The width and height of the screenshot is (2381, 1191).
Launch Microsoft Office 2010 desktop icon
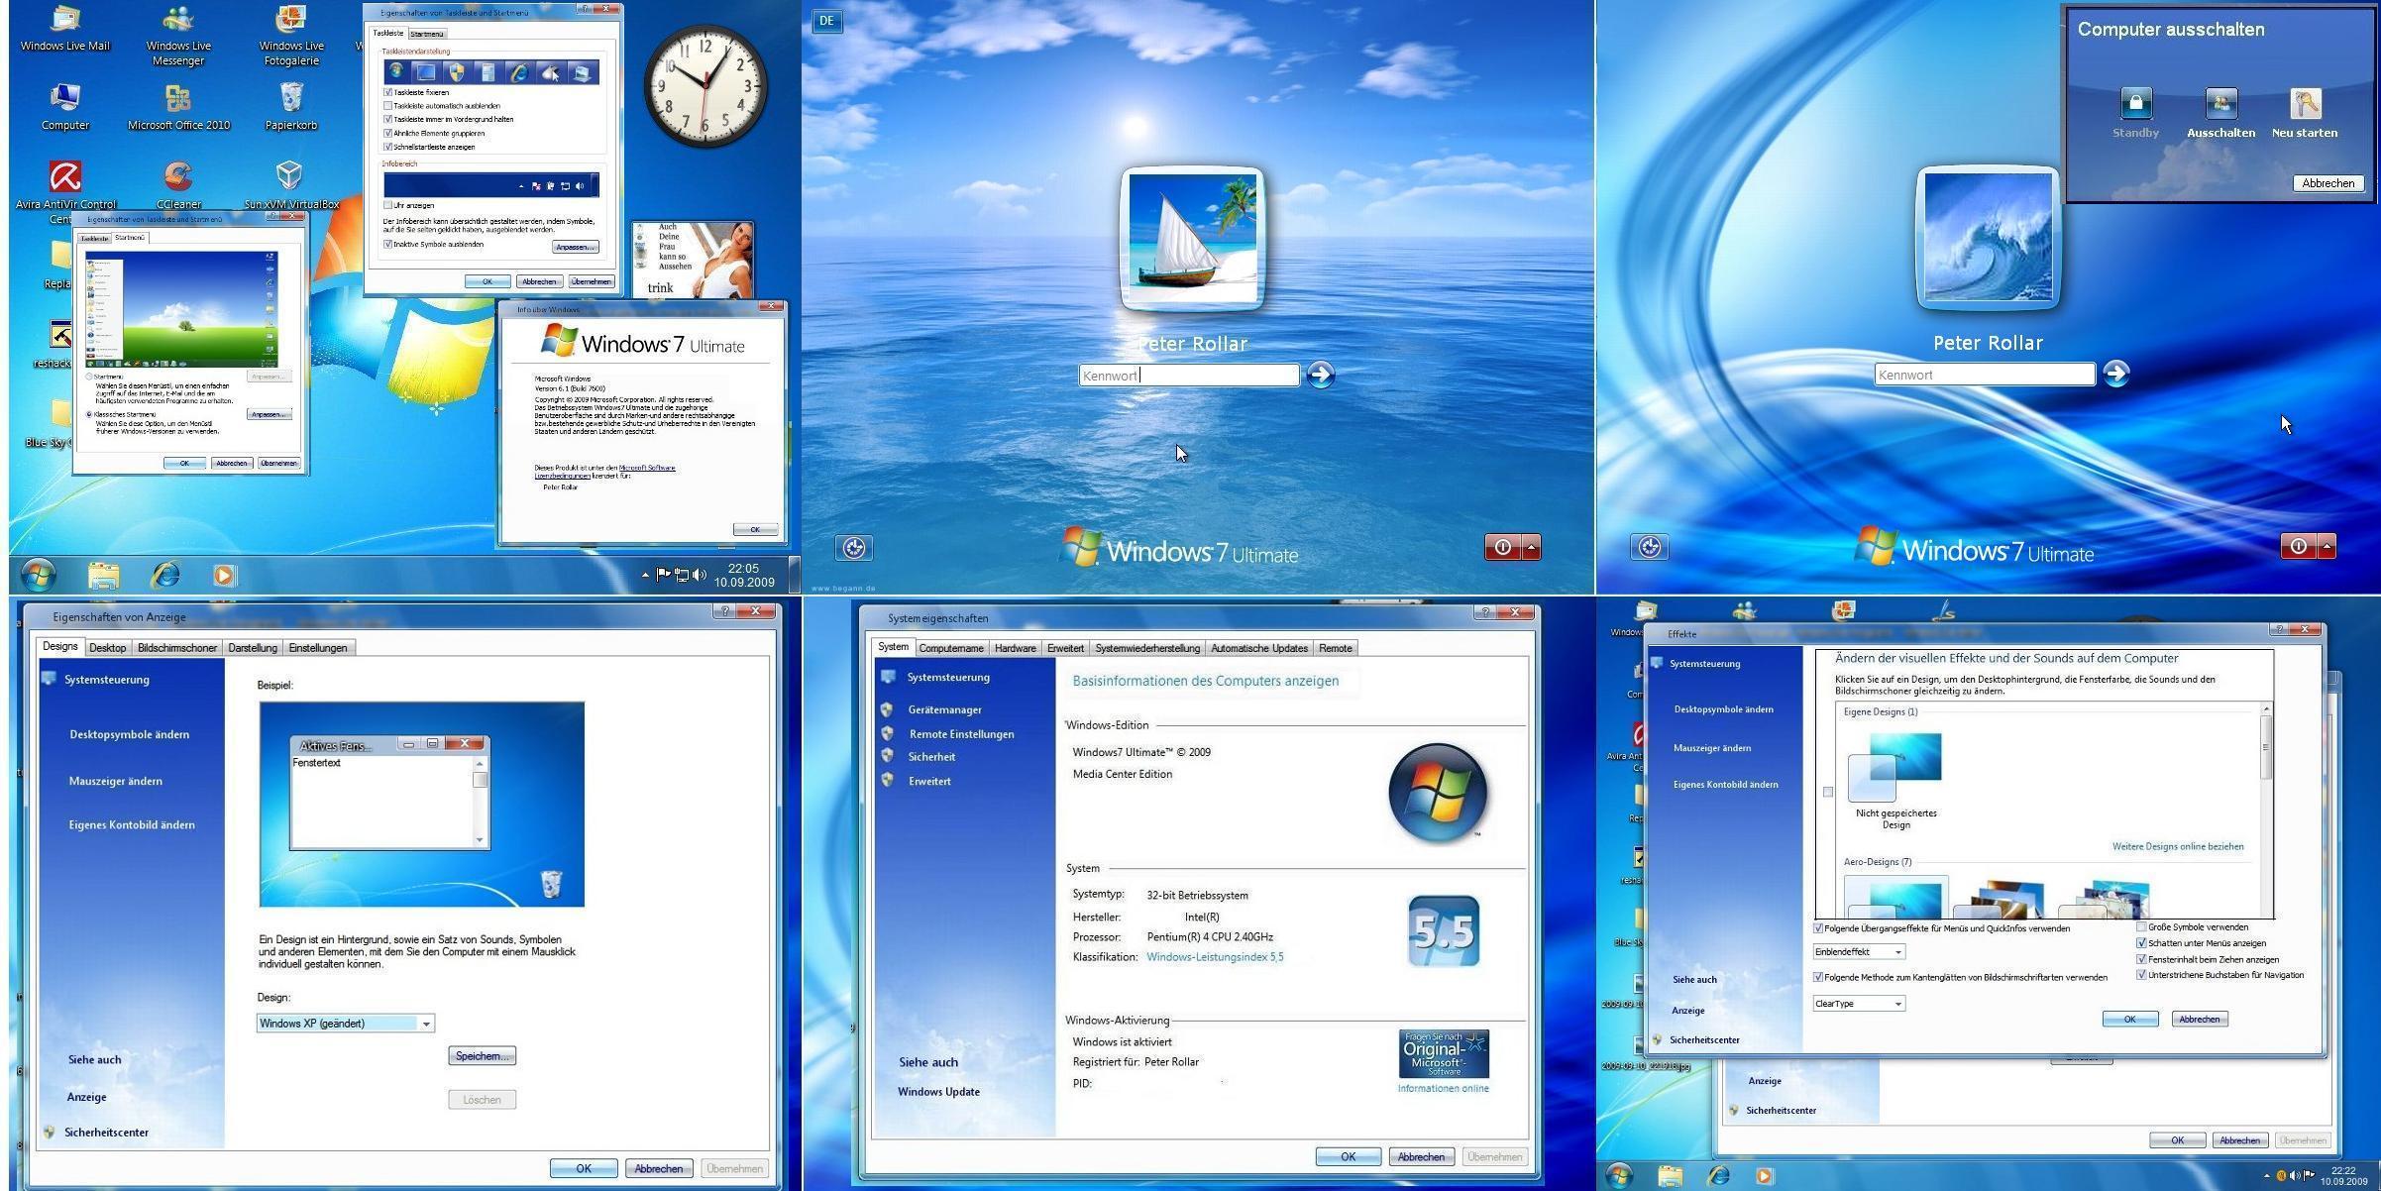coord(176,99)
